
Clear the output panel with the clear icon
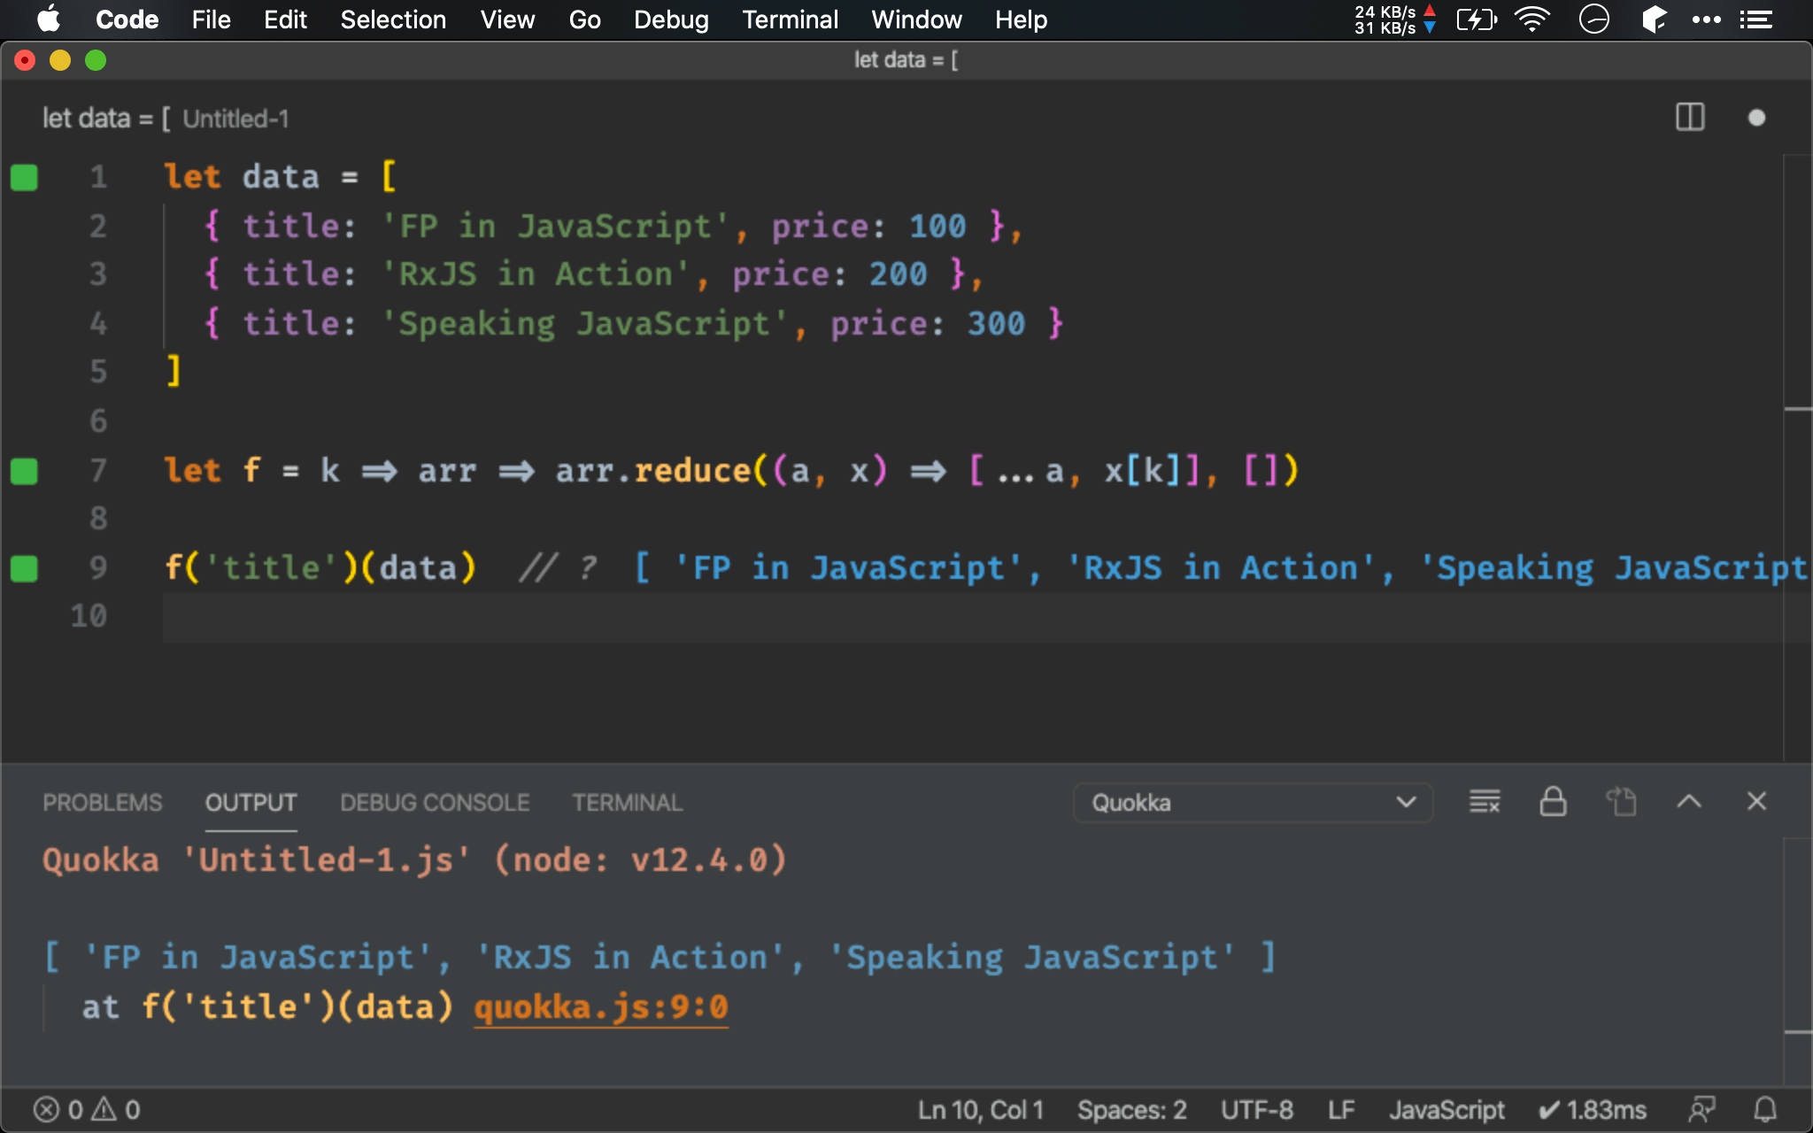(1485, 802)
